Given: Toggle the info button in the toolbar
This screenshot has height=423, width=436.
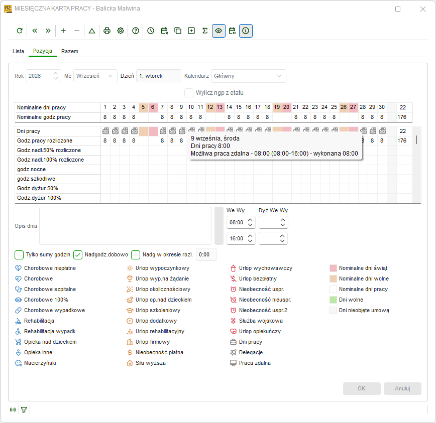Looking at the screenshot, I should tap(246, 31).
